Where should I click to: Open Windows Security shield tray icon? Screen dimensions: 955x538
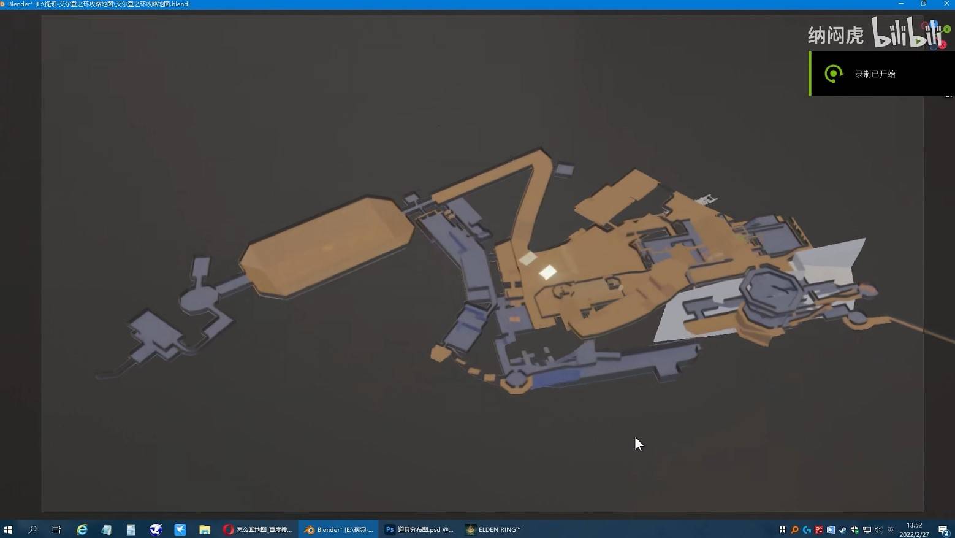(x=854, y=530)
